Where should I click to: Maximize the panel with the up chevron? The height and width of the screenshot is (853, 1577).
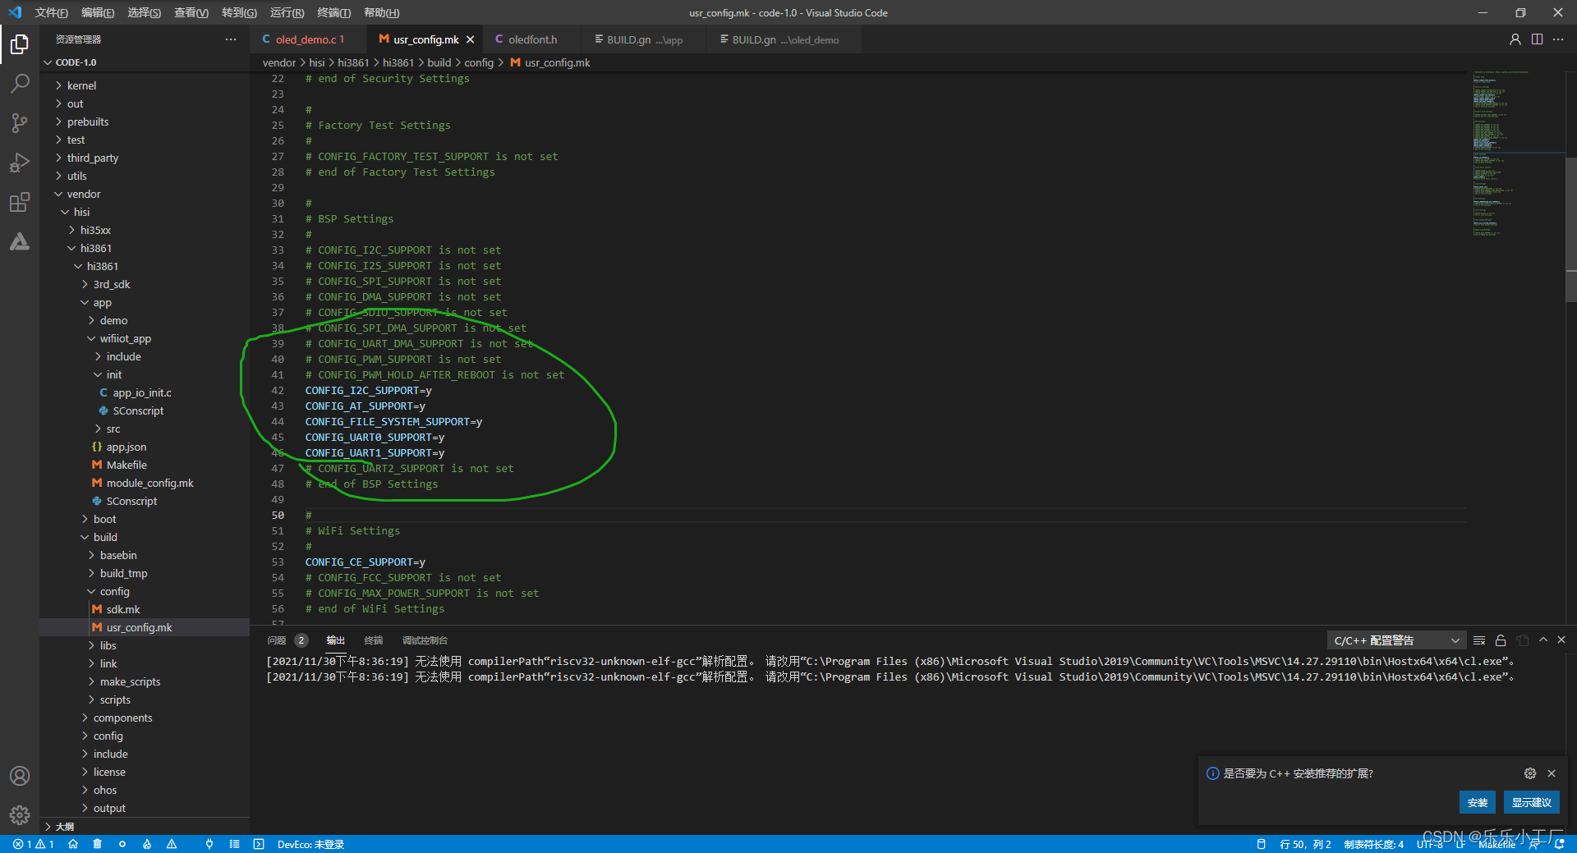click(x=1543, y=640)
